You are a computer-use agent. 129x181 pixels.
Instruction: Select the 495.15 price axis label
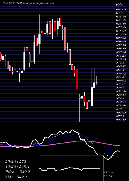(120, 119)
